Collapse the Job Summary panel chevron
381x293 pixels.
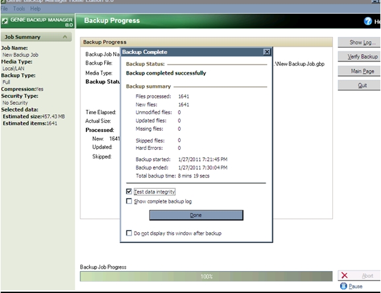click(65, 37)
